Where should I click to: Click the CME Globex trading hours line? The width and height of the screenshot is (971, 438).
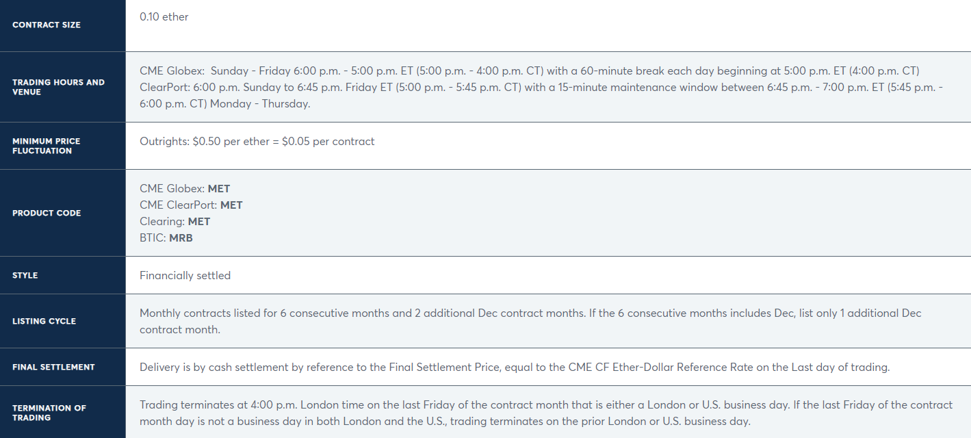(x=530, y=71)
